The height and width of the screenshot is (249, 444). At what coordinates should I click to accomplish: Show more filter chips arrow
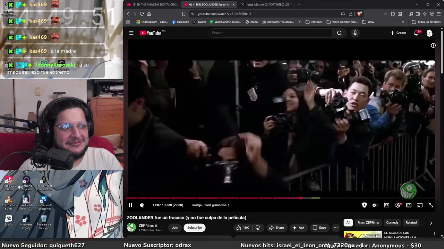point(431,223)
